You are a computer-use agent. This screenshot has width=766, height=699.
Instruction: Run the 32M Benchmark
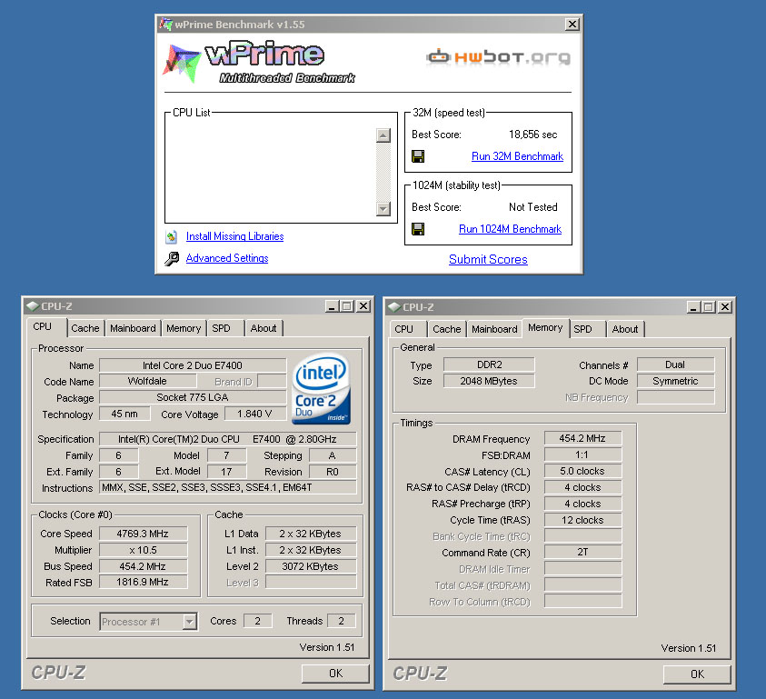[x=517, y=156]
